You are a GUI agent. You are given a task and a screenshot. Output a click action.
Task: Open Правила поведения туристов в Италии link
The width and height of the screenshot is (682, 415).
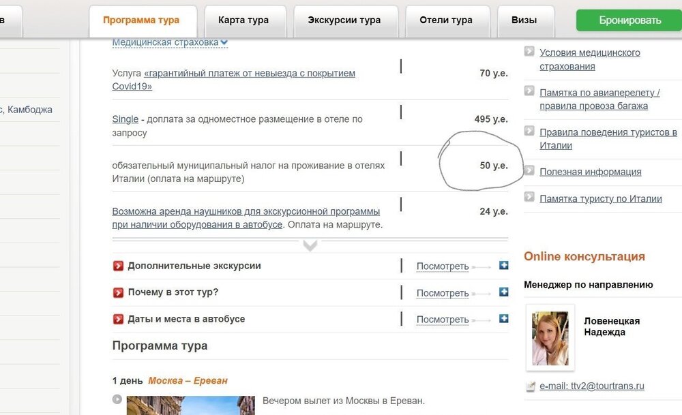[x=608, y=138]
